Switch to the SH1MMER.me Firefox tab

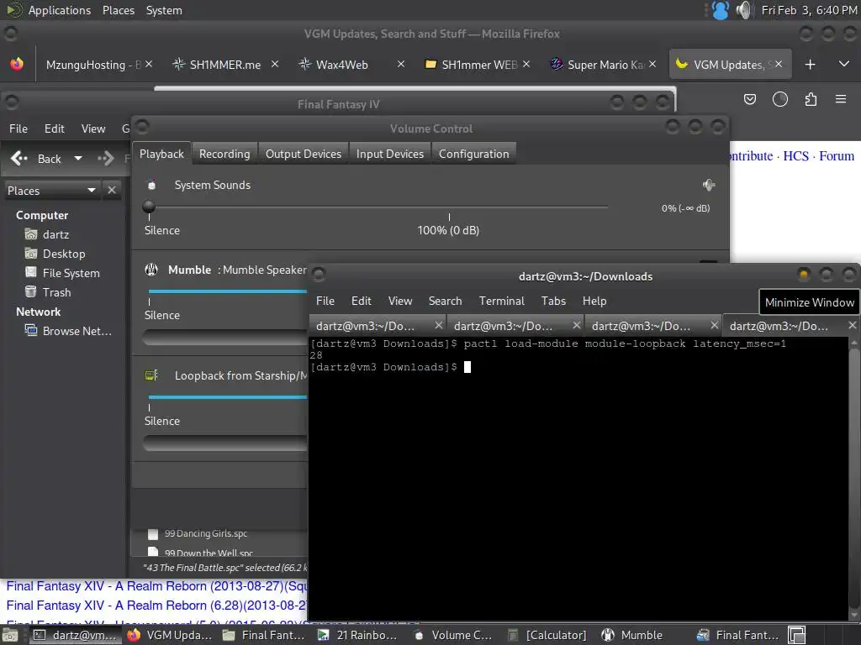(225, 65)
